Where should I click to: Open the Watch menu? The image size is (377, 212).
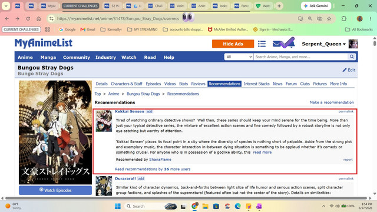coord(128,57)
